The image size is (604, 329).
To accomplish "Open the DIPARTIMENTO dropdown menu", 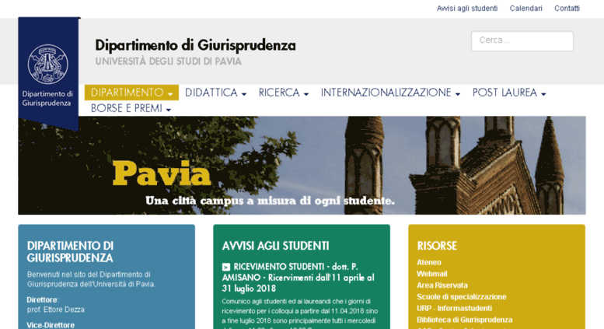I will pyautogui.click(x=131, y=93).
